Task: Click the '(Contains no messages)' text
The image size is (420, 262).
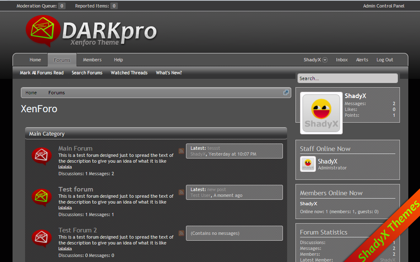Action: coord(215,233)
